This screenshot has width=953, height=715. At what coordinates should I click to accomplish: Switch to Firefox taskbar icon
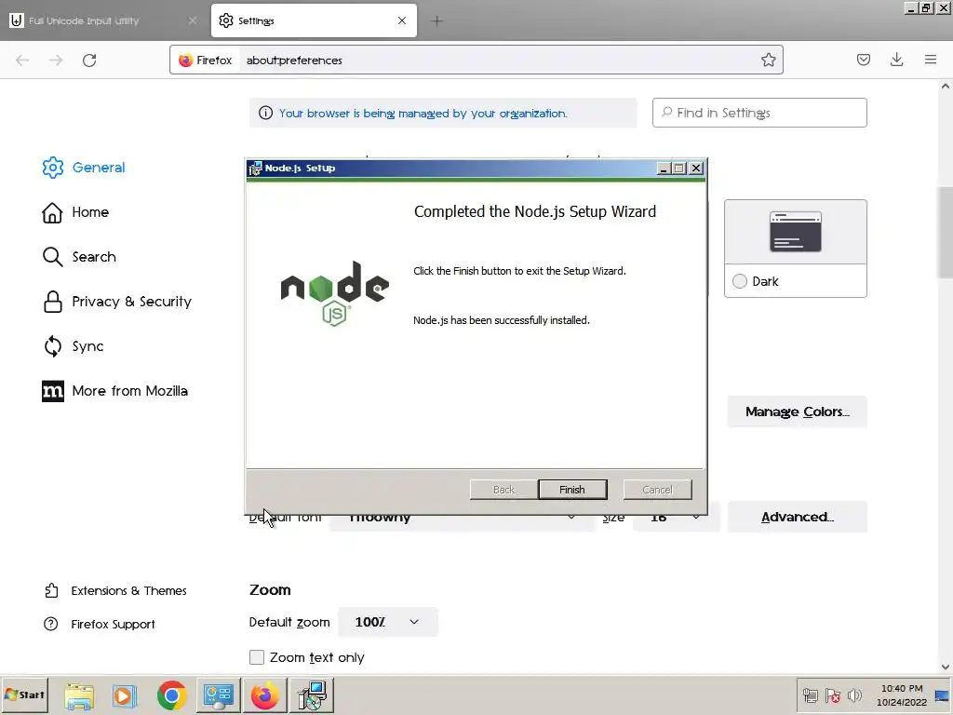click(264, 695)
